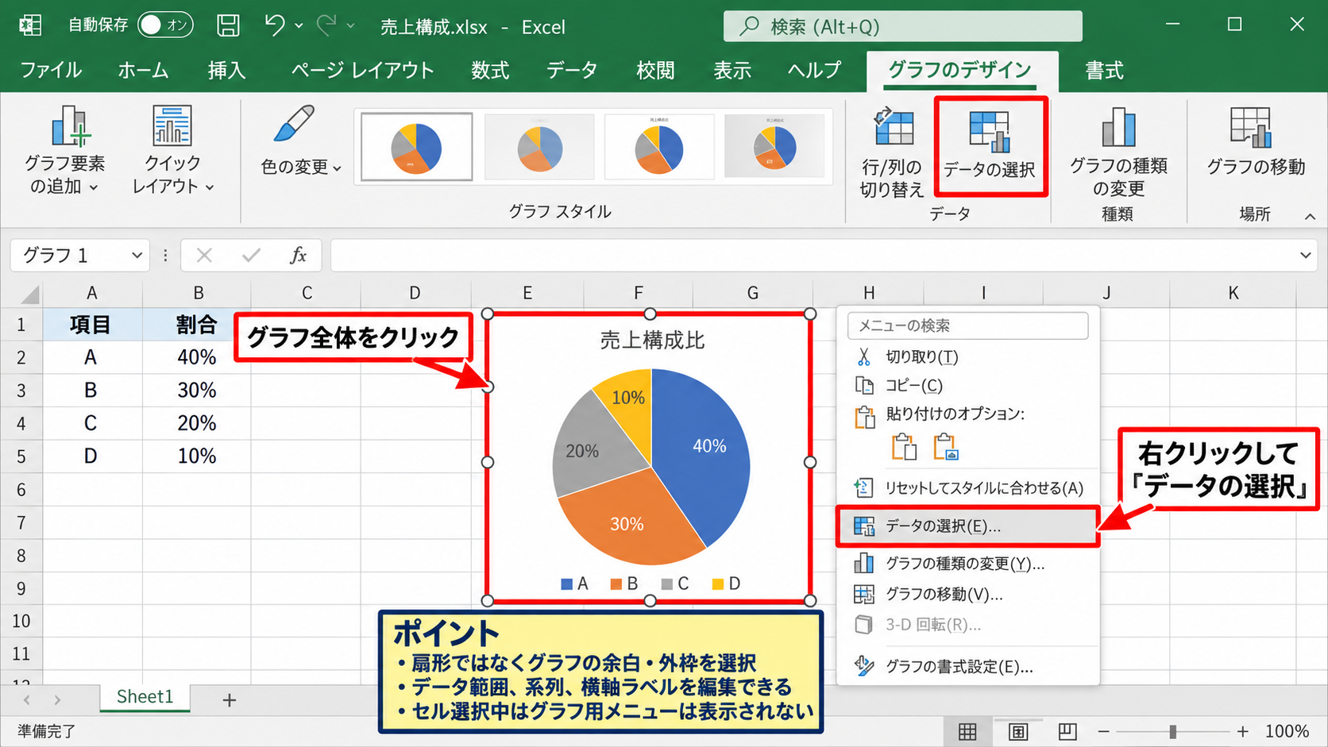Viewport: 1328px width, 747px height.
Task: Switch to page break preview icon
Action: point(1067,731)
